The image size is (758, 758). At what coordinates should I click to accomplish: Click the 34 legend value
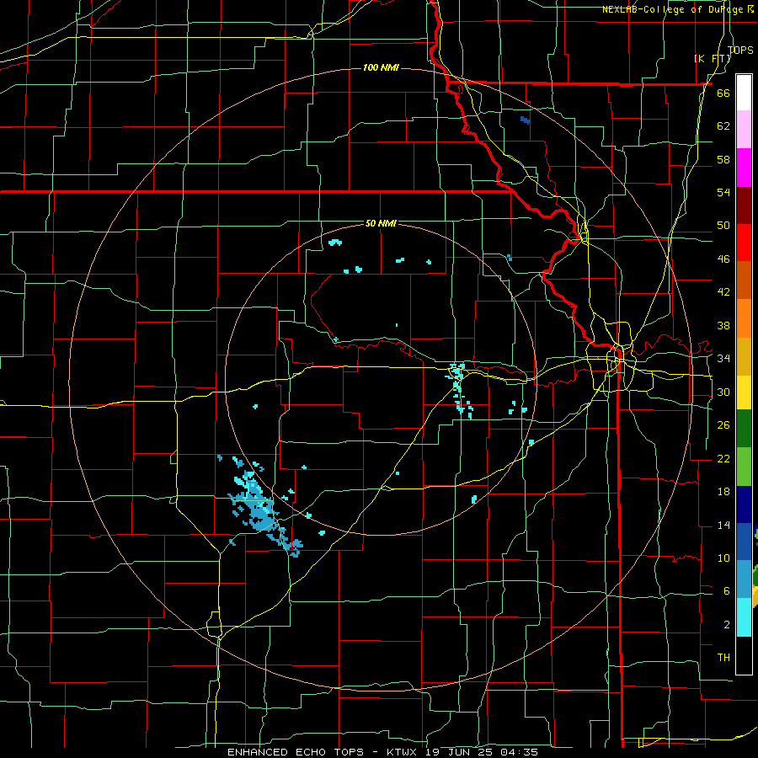723,359
